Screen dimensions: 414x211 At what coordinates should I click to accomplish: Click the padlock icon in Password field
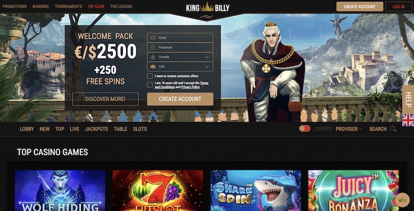tap(153, 47)
